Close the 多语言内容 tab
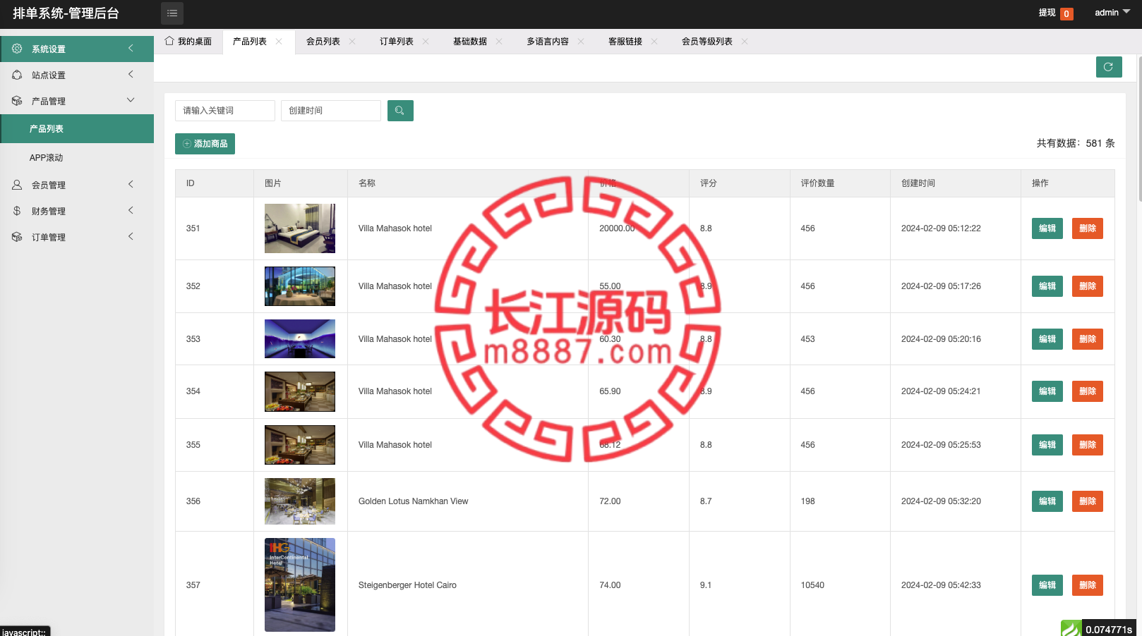Screen dimensions: 1142x636 tap(581, 42)
